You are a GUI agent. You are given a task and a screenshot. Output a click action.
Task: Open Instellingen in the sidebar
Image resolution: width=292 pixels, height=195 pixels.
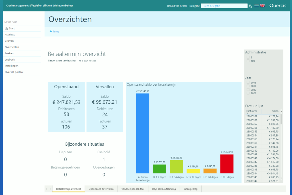(11, 66)
